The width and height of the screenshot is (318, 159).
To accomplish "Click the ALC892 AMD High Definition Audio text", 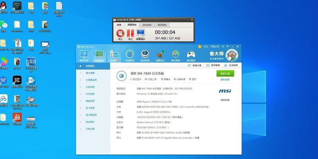I will [x=163, y=133].
